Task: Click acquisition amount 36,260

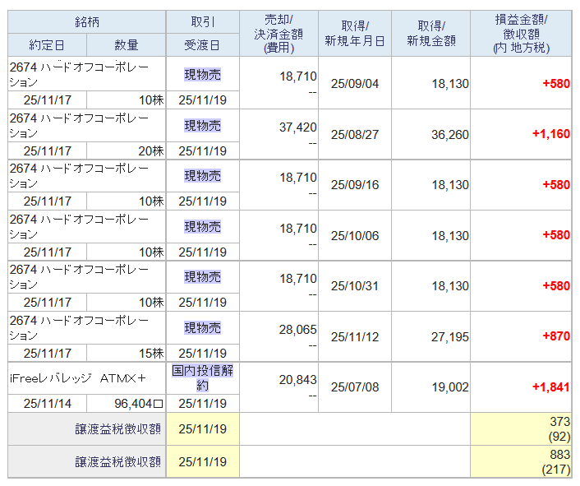Action: (x=450, y=134)
